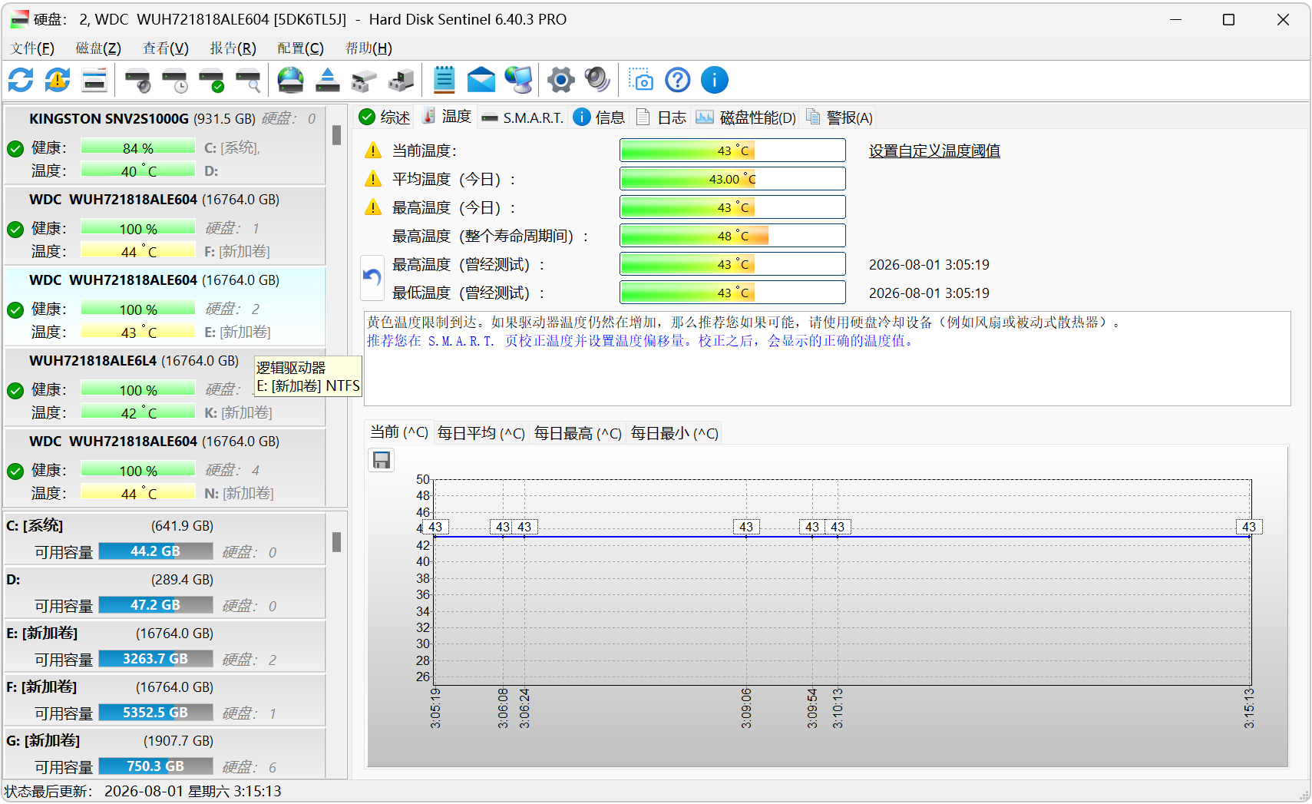Select the 当前 (^C) chart tab

coord(398,432)
